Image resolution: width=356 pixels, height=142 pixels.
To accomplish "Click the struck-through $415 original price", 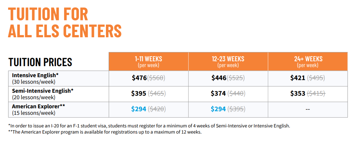I will tap(316, 94).
